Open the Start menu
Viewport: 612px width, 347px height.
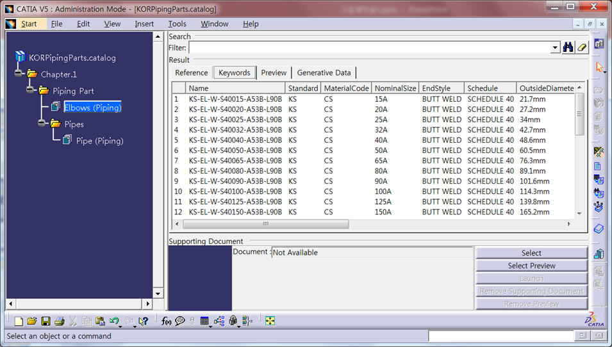click(29, 24)
